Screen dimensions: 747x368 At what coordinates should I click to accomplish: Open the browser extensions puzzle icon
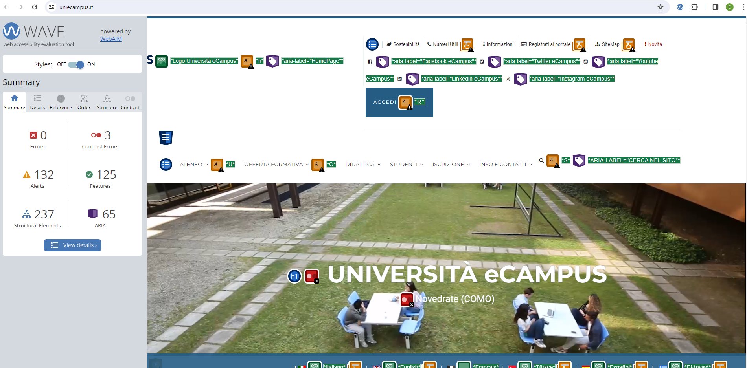695,7
